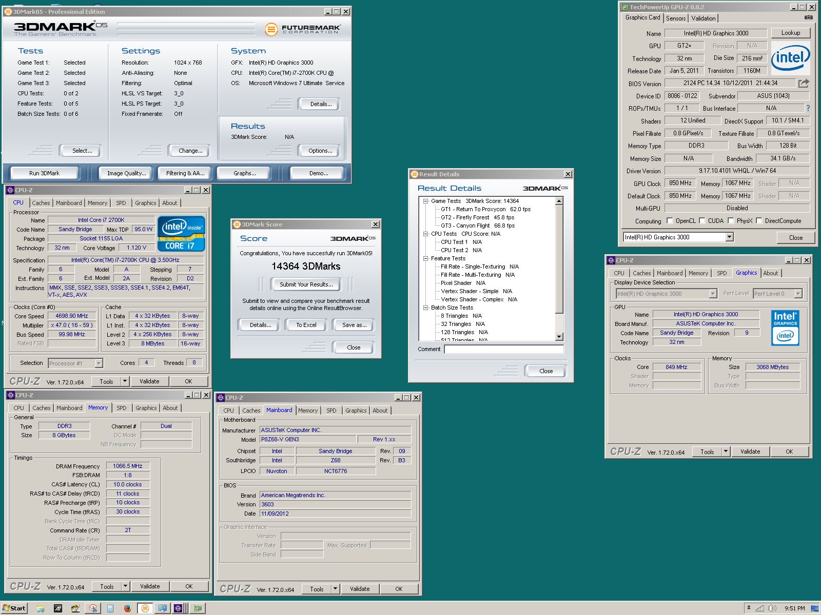Image resolution: width=821 pixels, height=615 pixels.
Task: Collapse the Game Tests tree node
Action: click(x=425, y=201)
